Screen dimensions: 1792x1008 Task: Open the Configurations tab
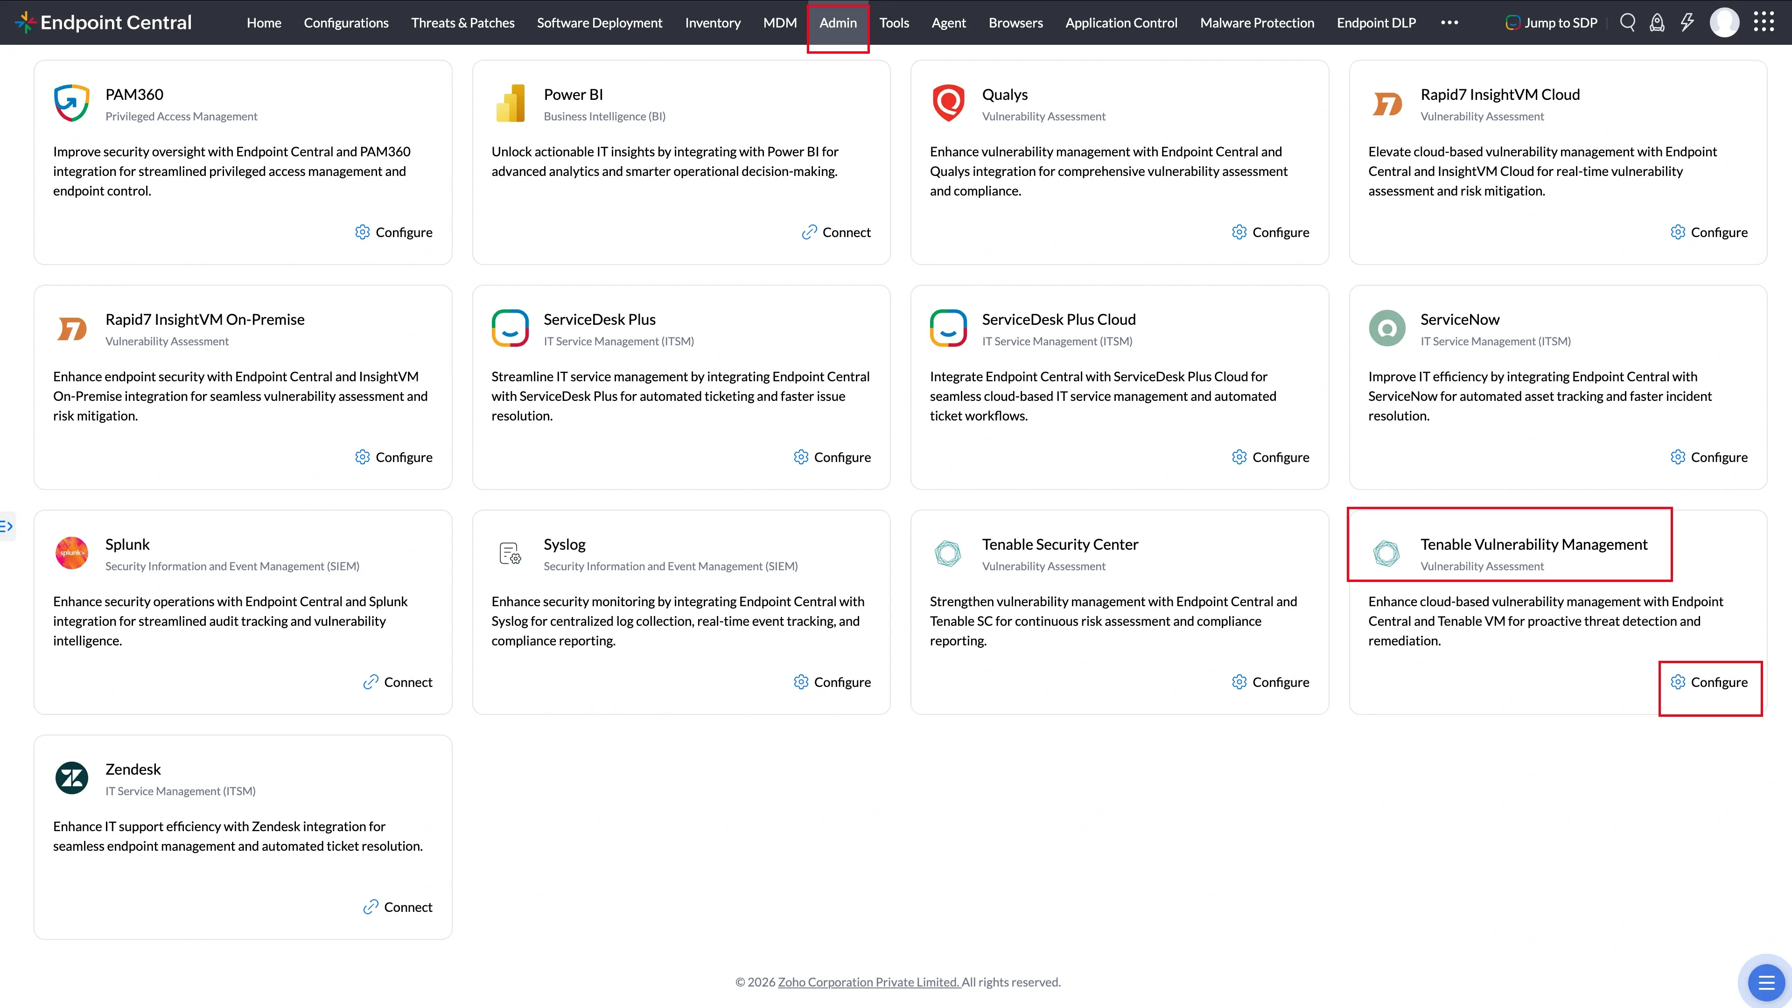pos(346,23)
